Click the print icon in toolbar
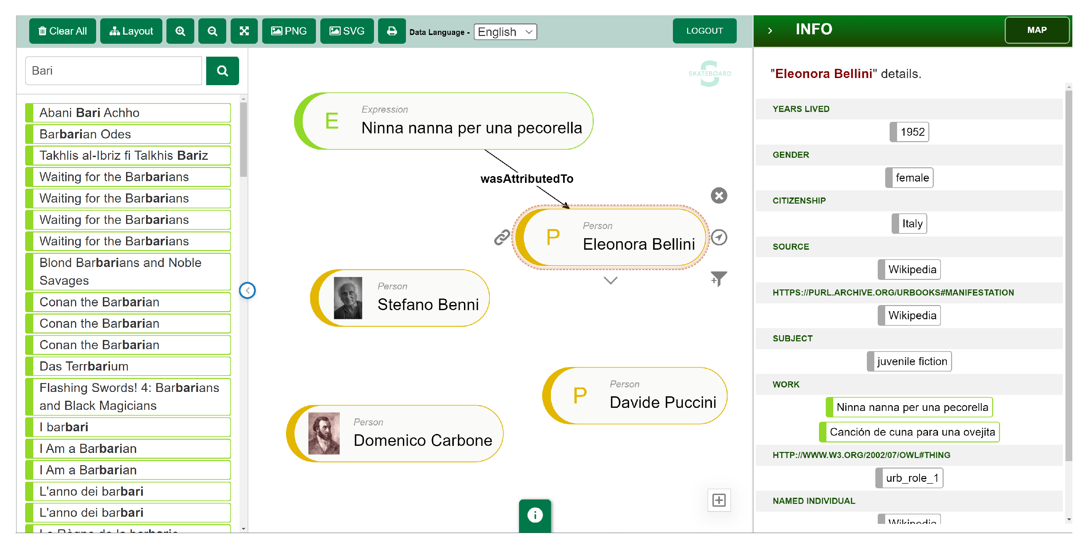Image resolution: width=1089 pixels, height=550 pixels. [x=391, y=31]
